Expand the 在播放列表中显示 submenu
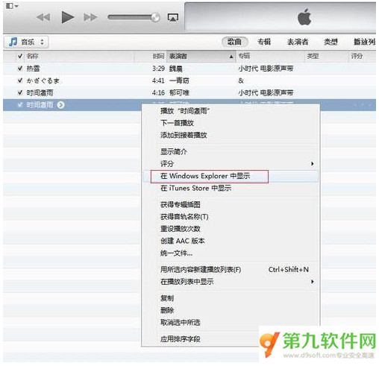Screen dimensions: 379x366 pos(312,282)
